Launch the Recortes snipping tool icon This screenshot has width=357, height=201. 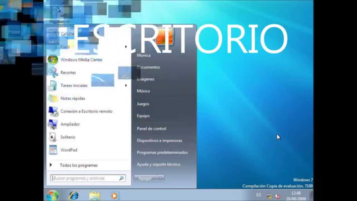point(53,73)
